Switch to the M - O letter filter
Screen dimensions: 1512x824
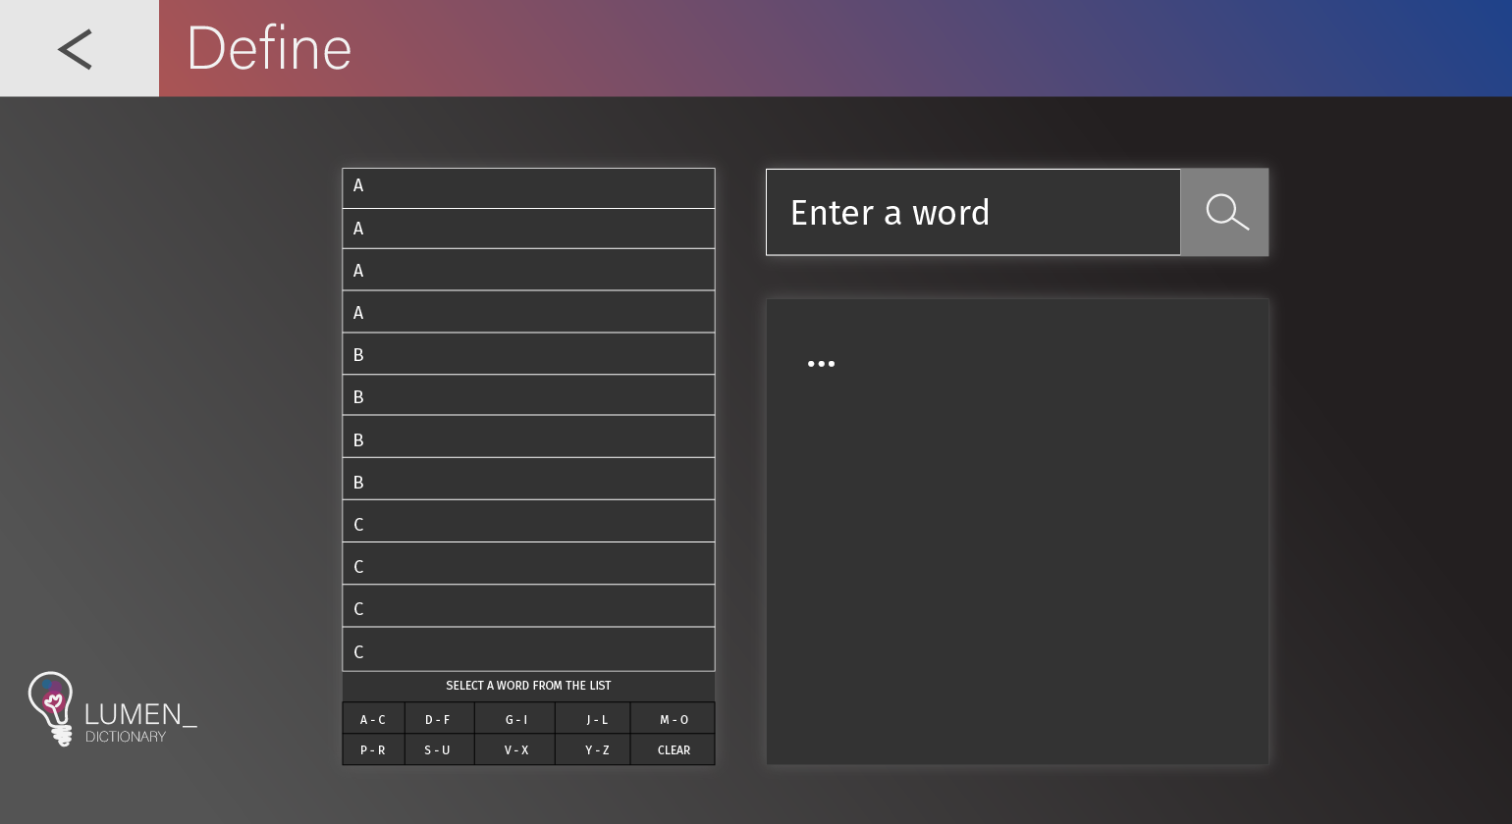[x=674, y=718]
